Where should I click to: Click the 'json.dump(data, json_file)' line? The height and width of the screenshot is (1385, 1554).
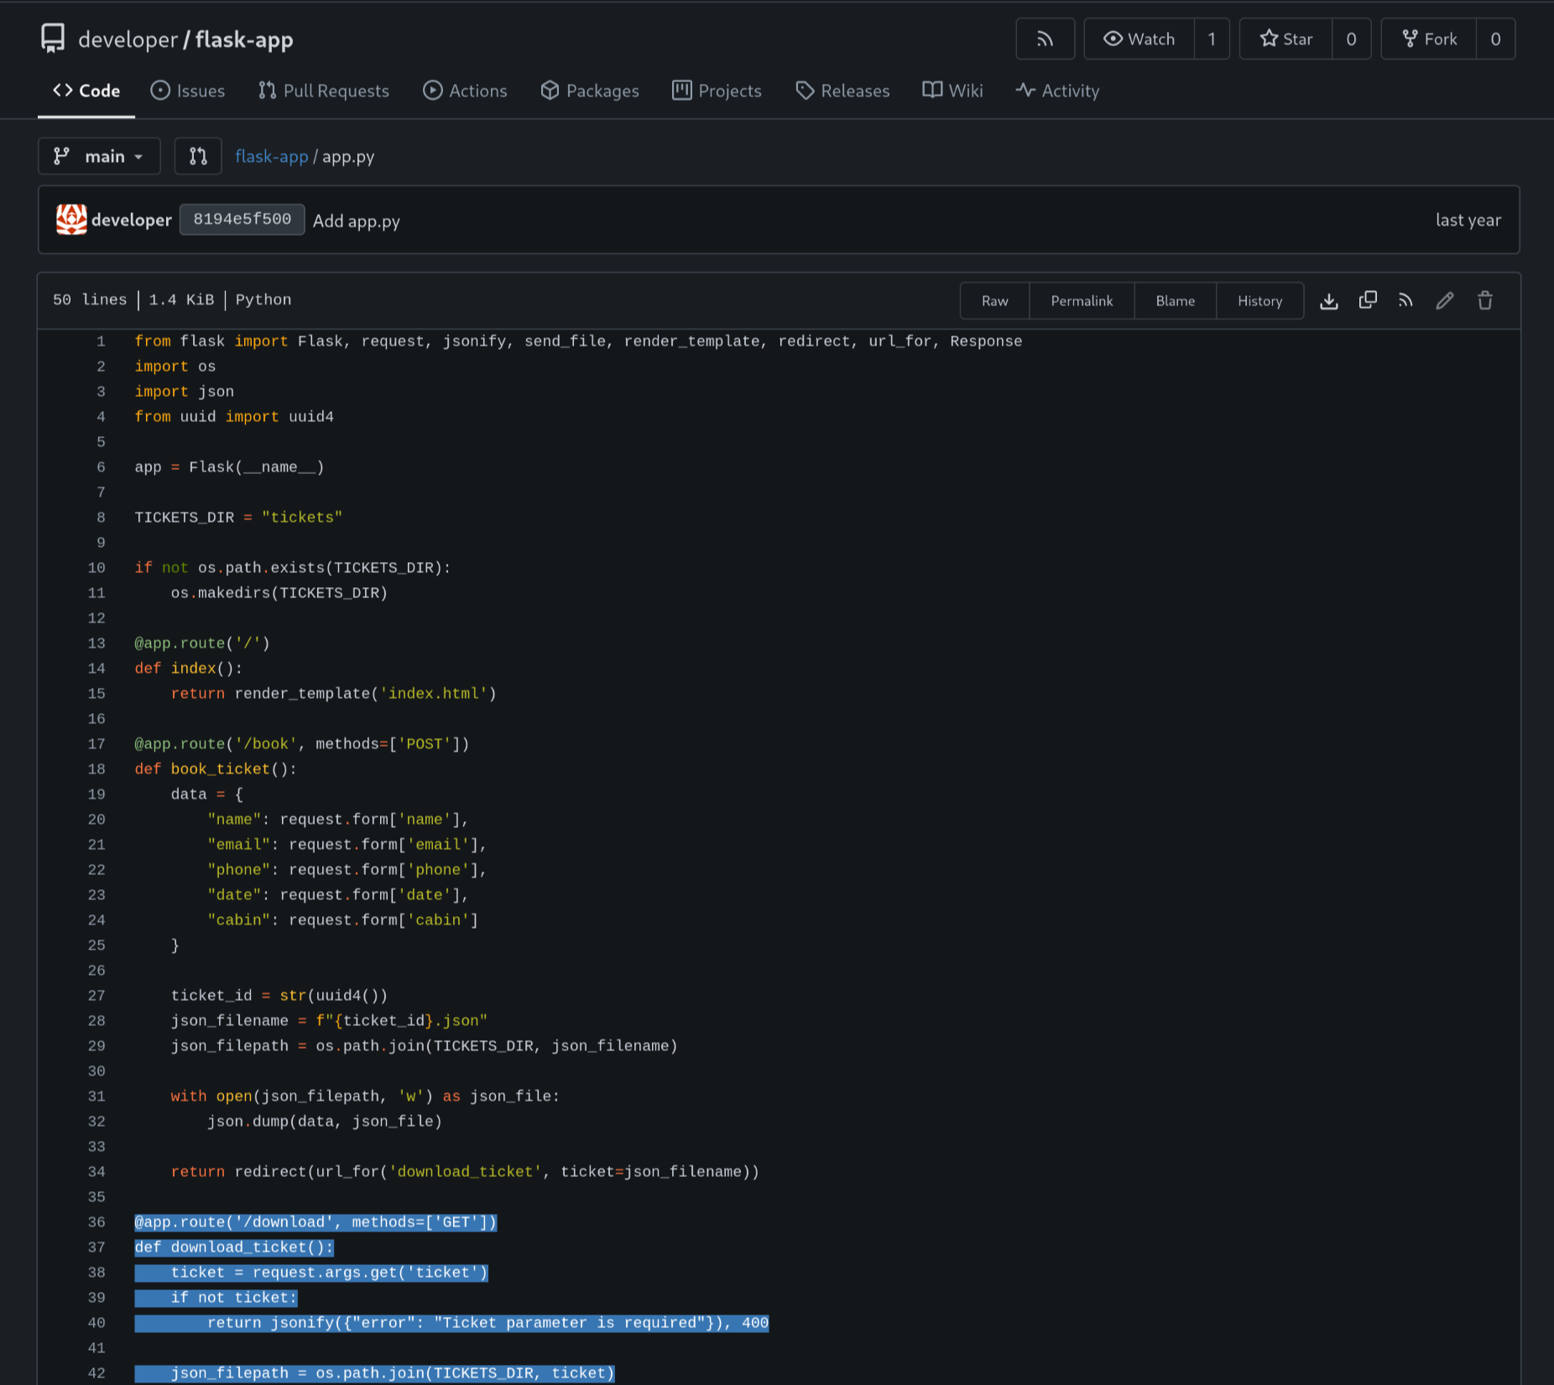[324, 1122]
